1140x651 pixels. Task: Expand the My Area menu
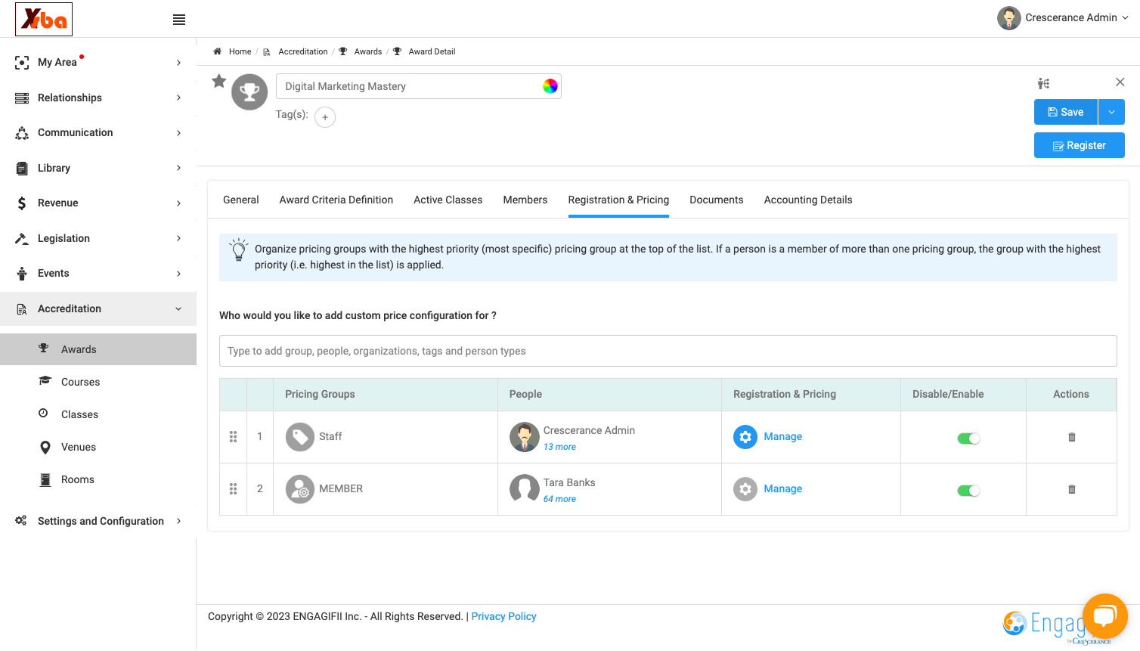98,62
